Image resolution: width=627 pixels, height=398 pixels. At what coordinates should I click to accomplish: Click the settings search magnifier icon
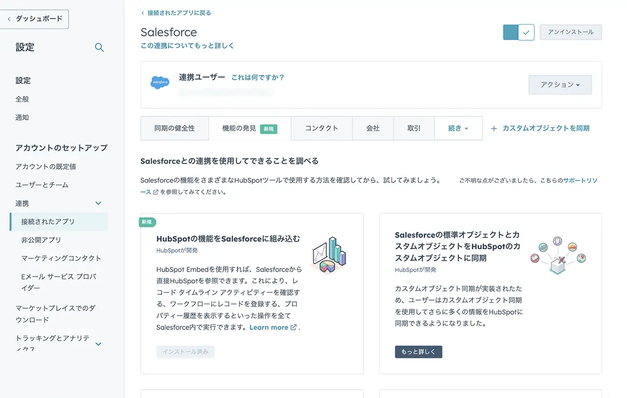click(99, 47)
